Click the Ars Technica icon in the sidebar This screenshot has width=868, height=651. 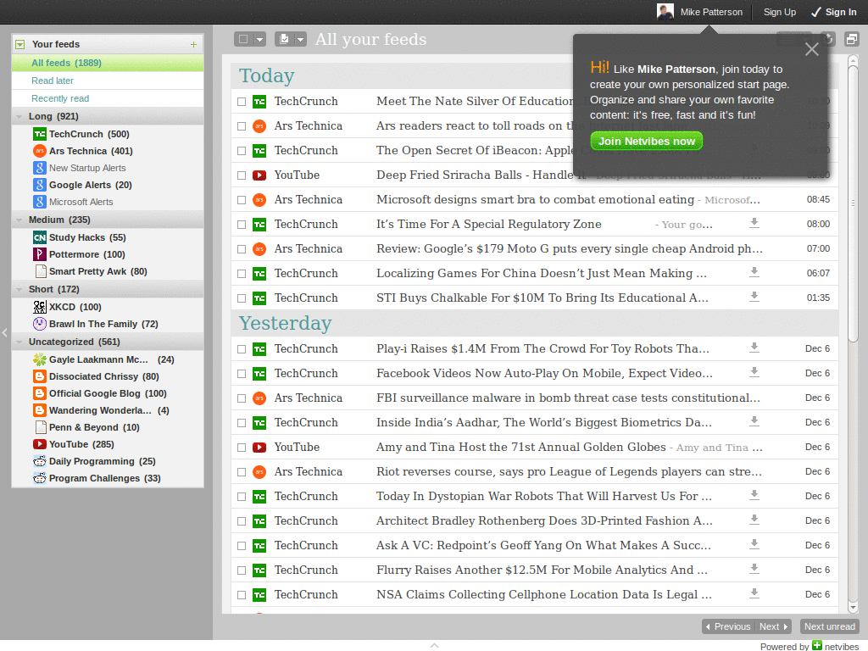pyautogui.click(x=39, y=151)
